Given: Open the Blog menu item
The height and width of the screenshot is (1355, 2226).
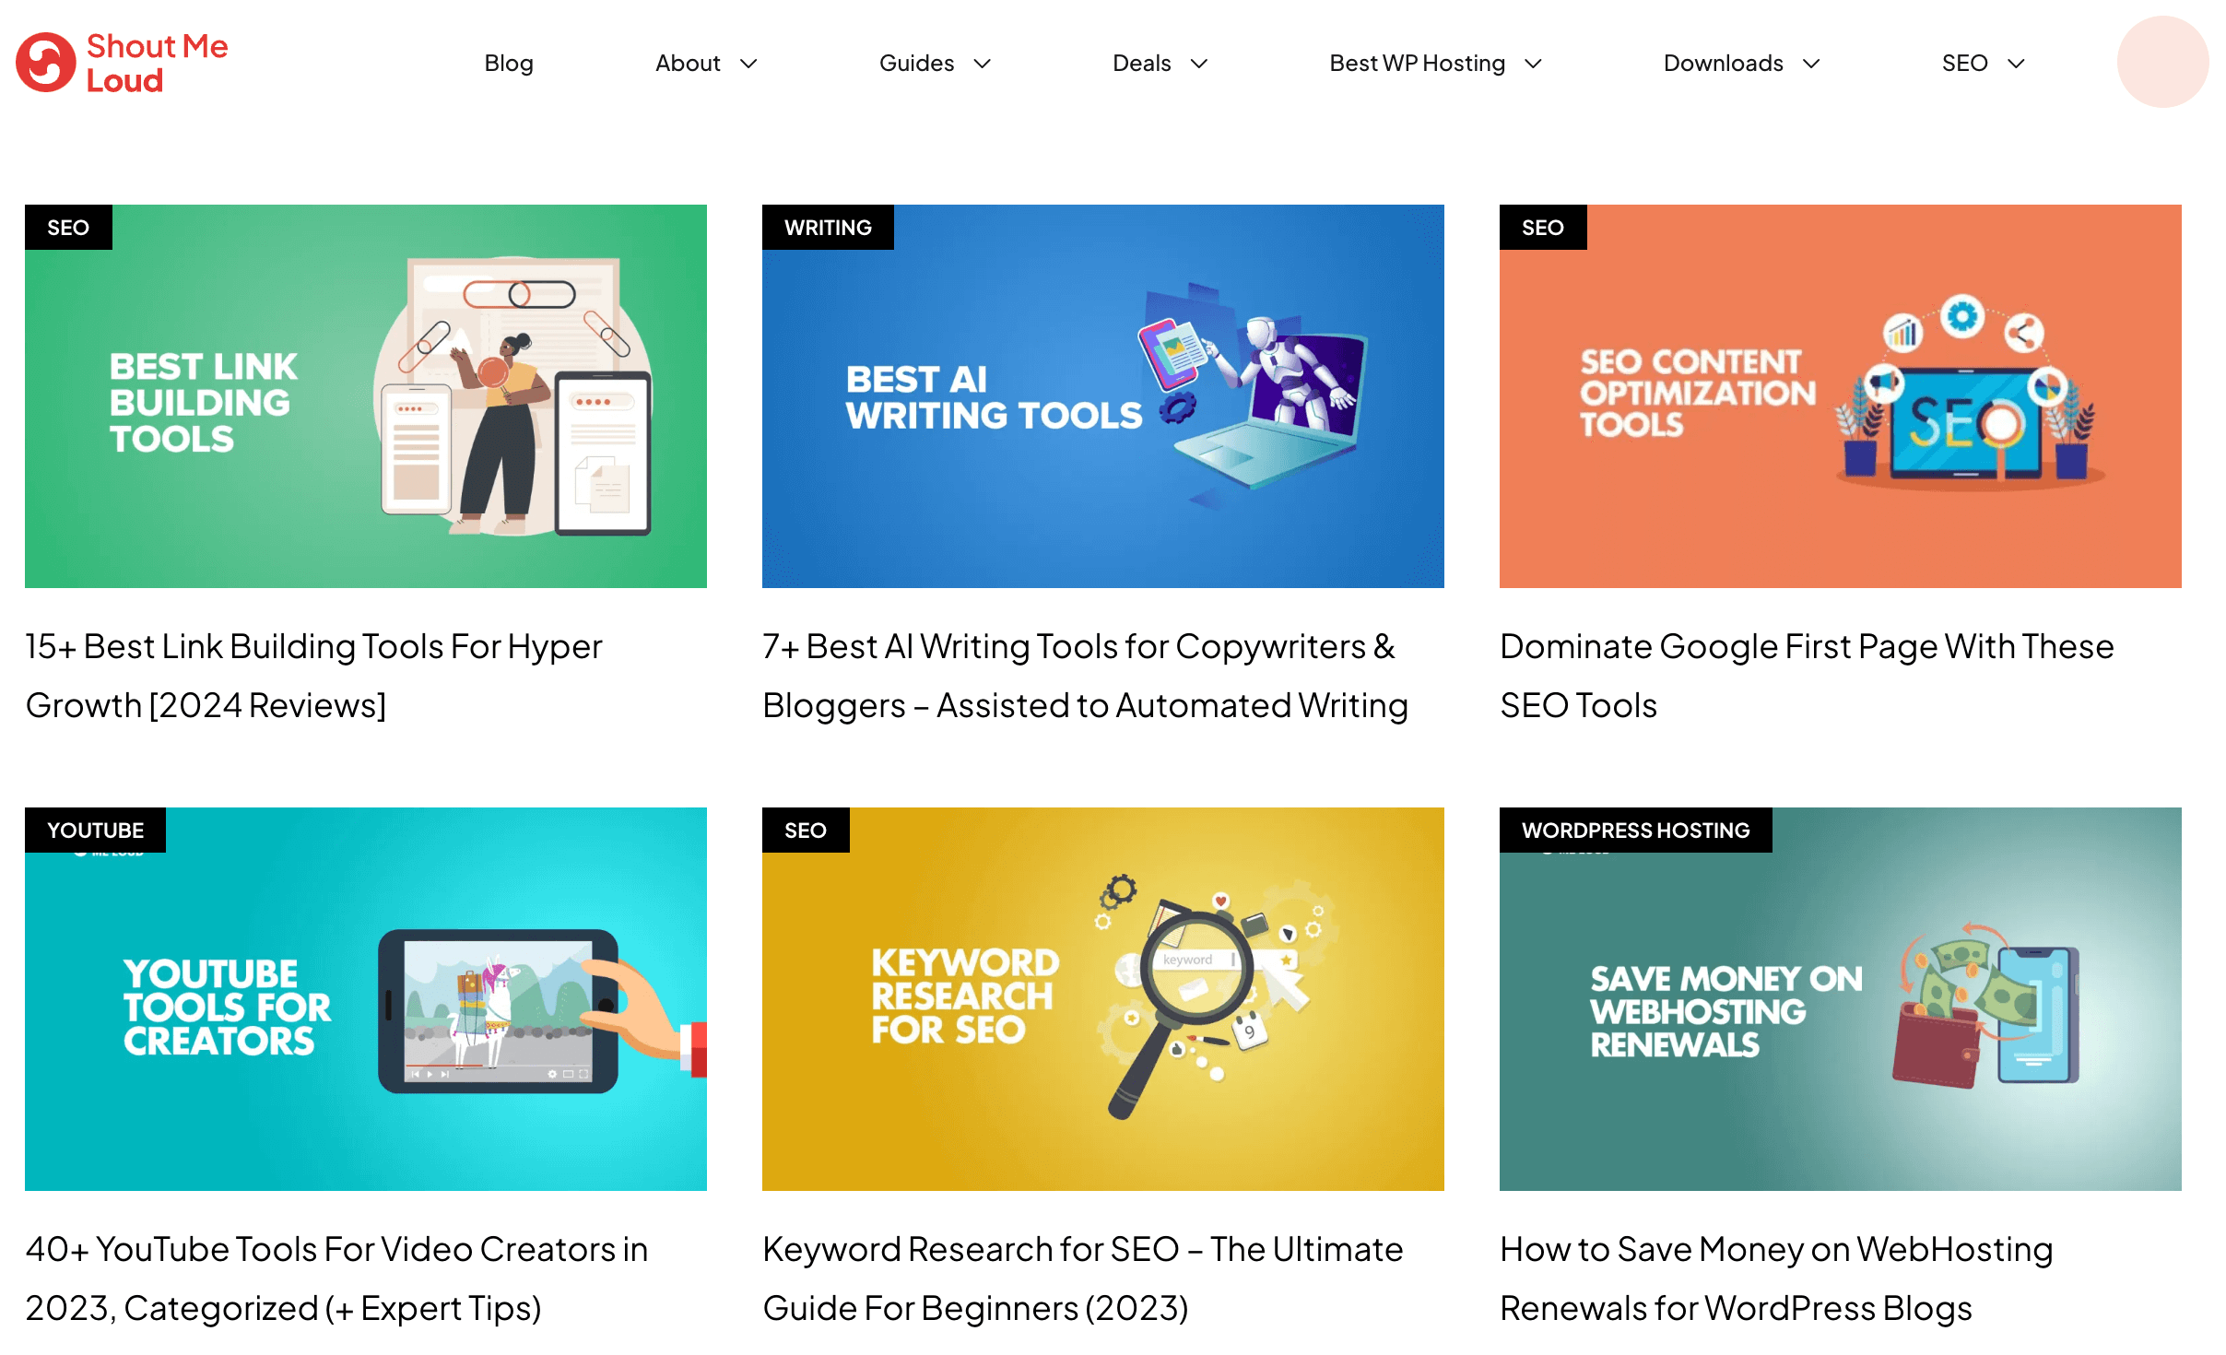Looking at the screenshot, I should pos(509,64).
